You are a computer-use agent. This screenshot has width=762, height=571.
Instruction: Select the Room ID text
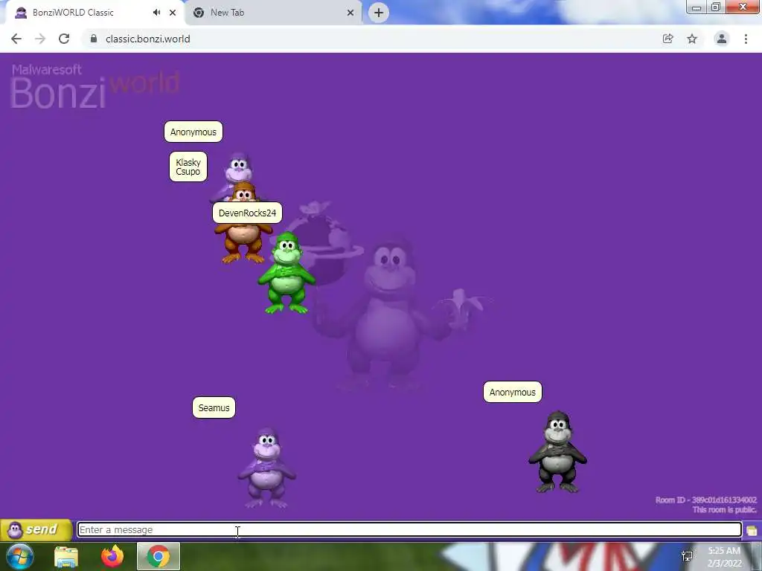705,500
